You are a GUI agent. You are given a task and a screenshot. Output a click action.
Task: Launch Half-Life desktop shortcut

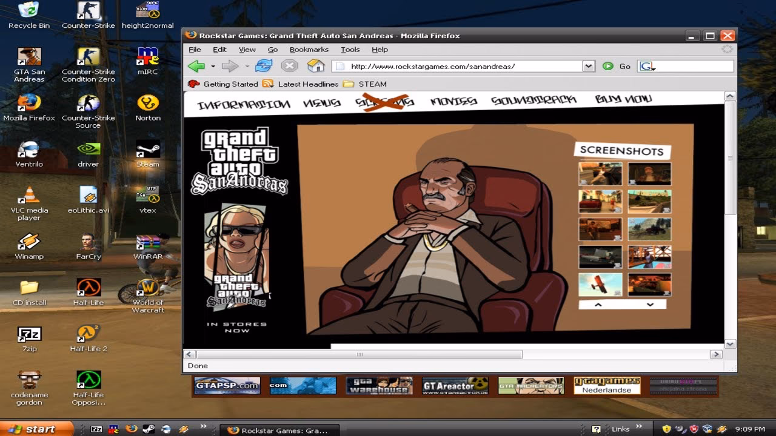click(89, 292)
